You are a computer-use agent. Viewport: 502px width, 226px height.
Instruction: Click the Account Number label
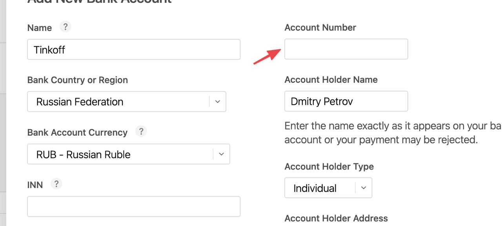click(x=320, y=27)
